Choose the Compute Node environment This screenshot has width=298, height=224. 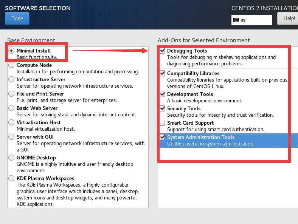[x=11, y=65]
